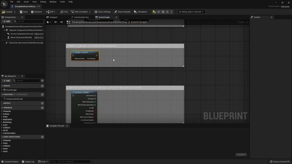Open the Content Drawer

point(10,162)
